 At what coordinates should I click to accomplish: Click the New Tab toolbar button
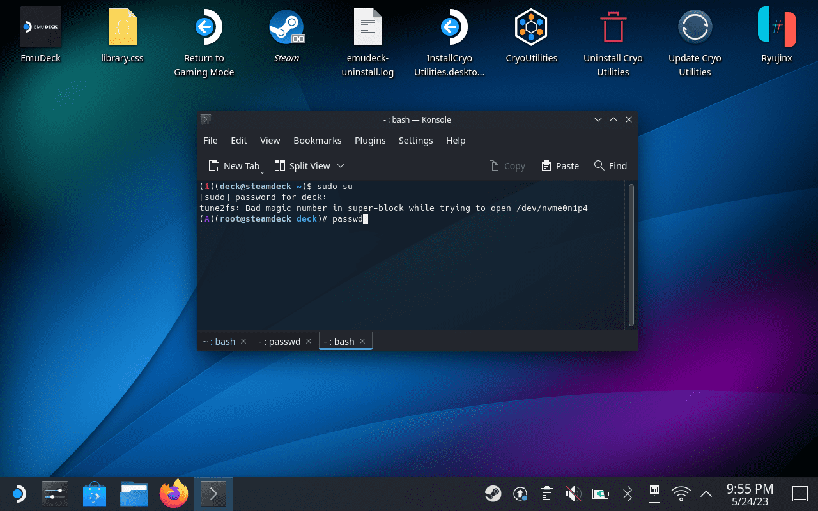(234, 166)
